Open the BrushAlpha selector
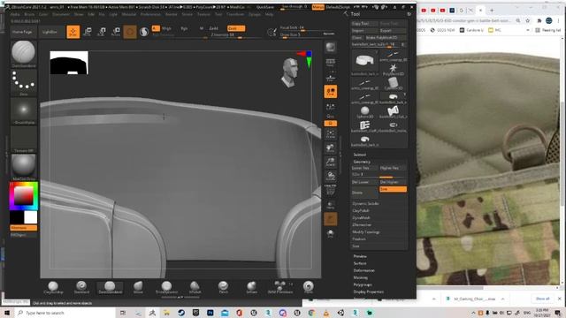 24,111
